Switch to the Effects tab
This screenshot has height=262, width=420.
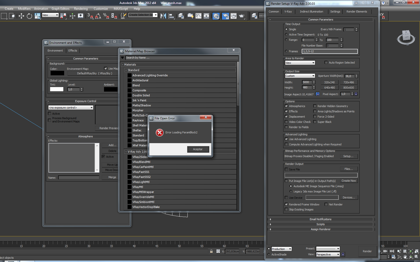73,51
